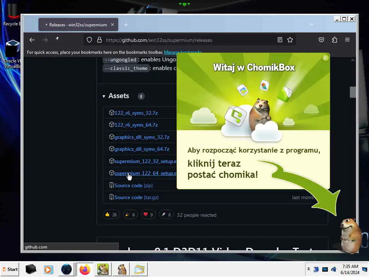Toggle reader view icon in address bar
The height and width of the screenshot is (277, 369).
280,40
